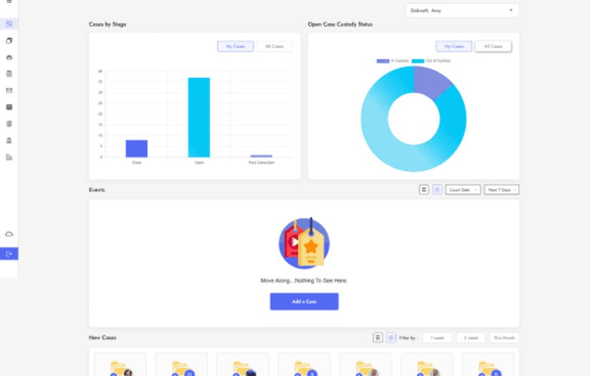
Task: Select the person profile sidebar icon
Action: (x=9, y=140)
